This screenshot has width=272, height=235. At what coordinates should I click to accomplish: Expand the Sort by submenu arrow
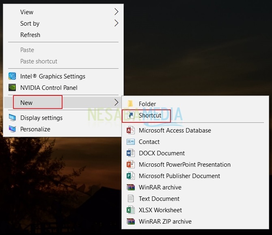[x=116, y=23]
